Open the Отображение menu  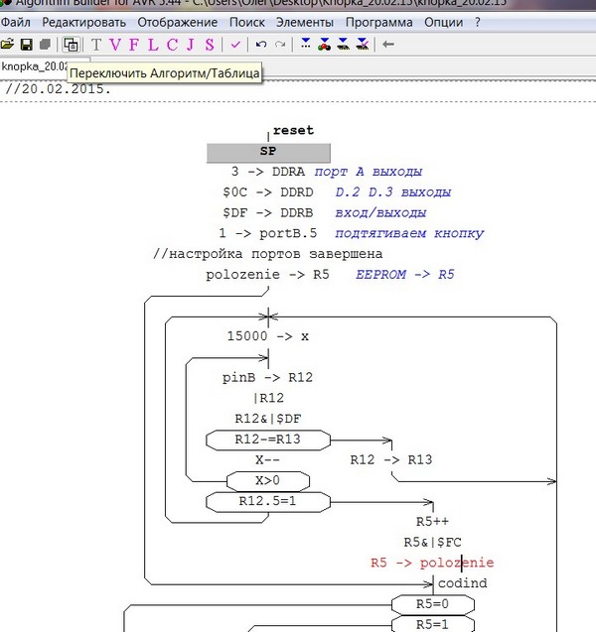click(x=177, y=22)
